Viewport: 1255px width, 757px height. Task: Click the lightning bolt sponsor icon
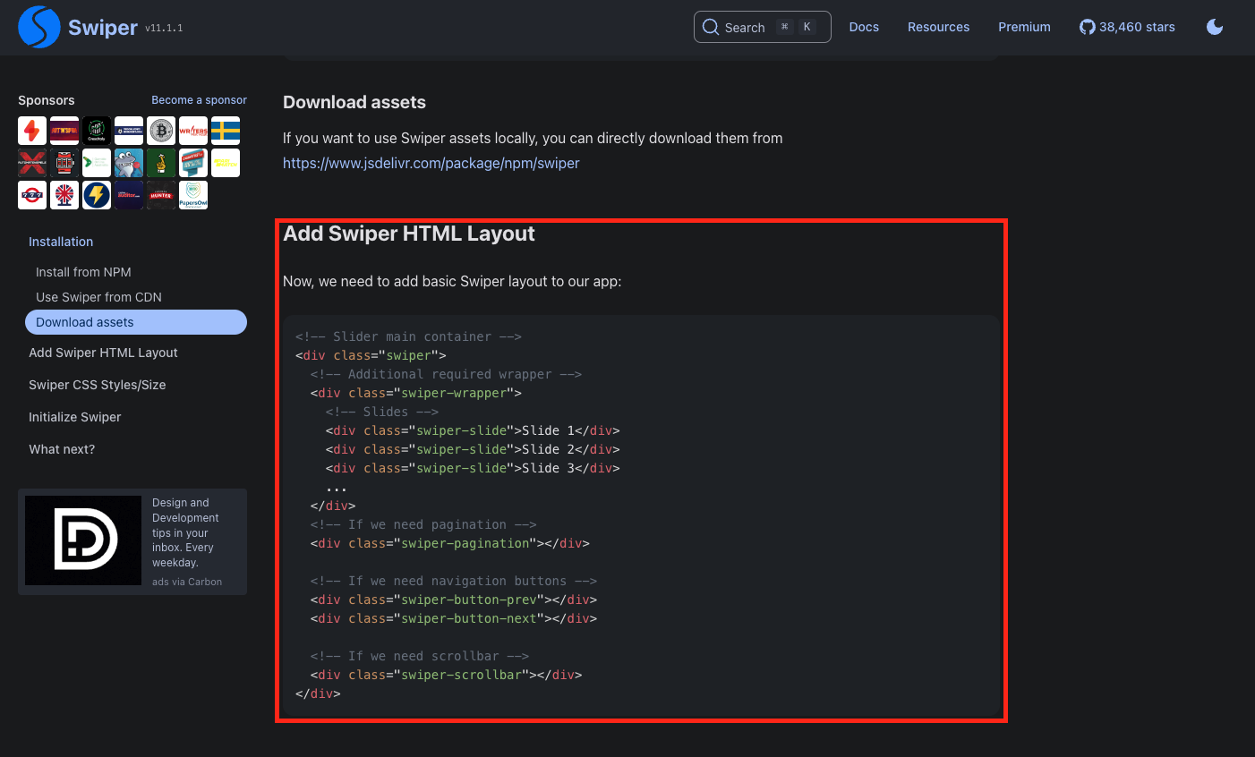(x=97, y=194)
